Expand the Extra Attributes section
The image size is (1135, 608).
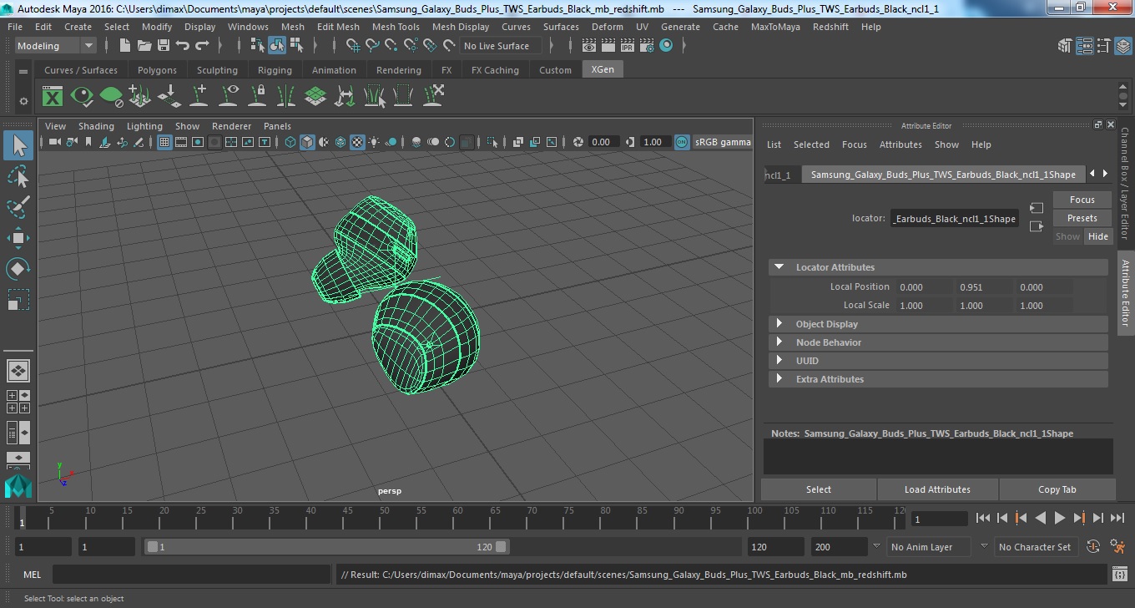coord(938,379)
